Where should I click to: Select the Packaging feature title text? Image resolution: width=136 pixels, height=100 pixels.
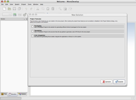point(38,26)
